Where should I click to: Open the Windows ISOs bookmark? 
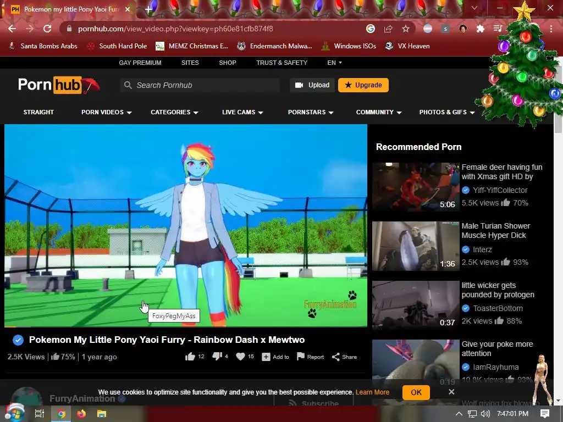(x=349, y=46)
